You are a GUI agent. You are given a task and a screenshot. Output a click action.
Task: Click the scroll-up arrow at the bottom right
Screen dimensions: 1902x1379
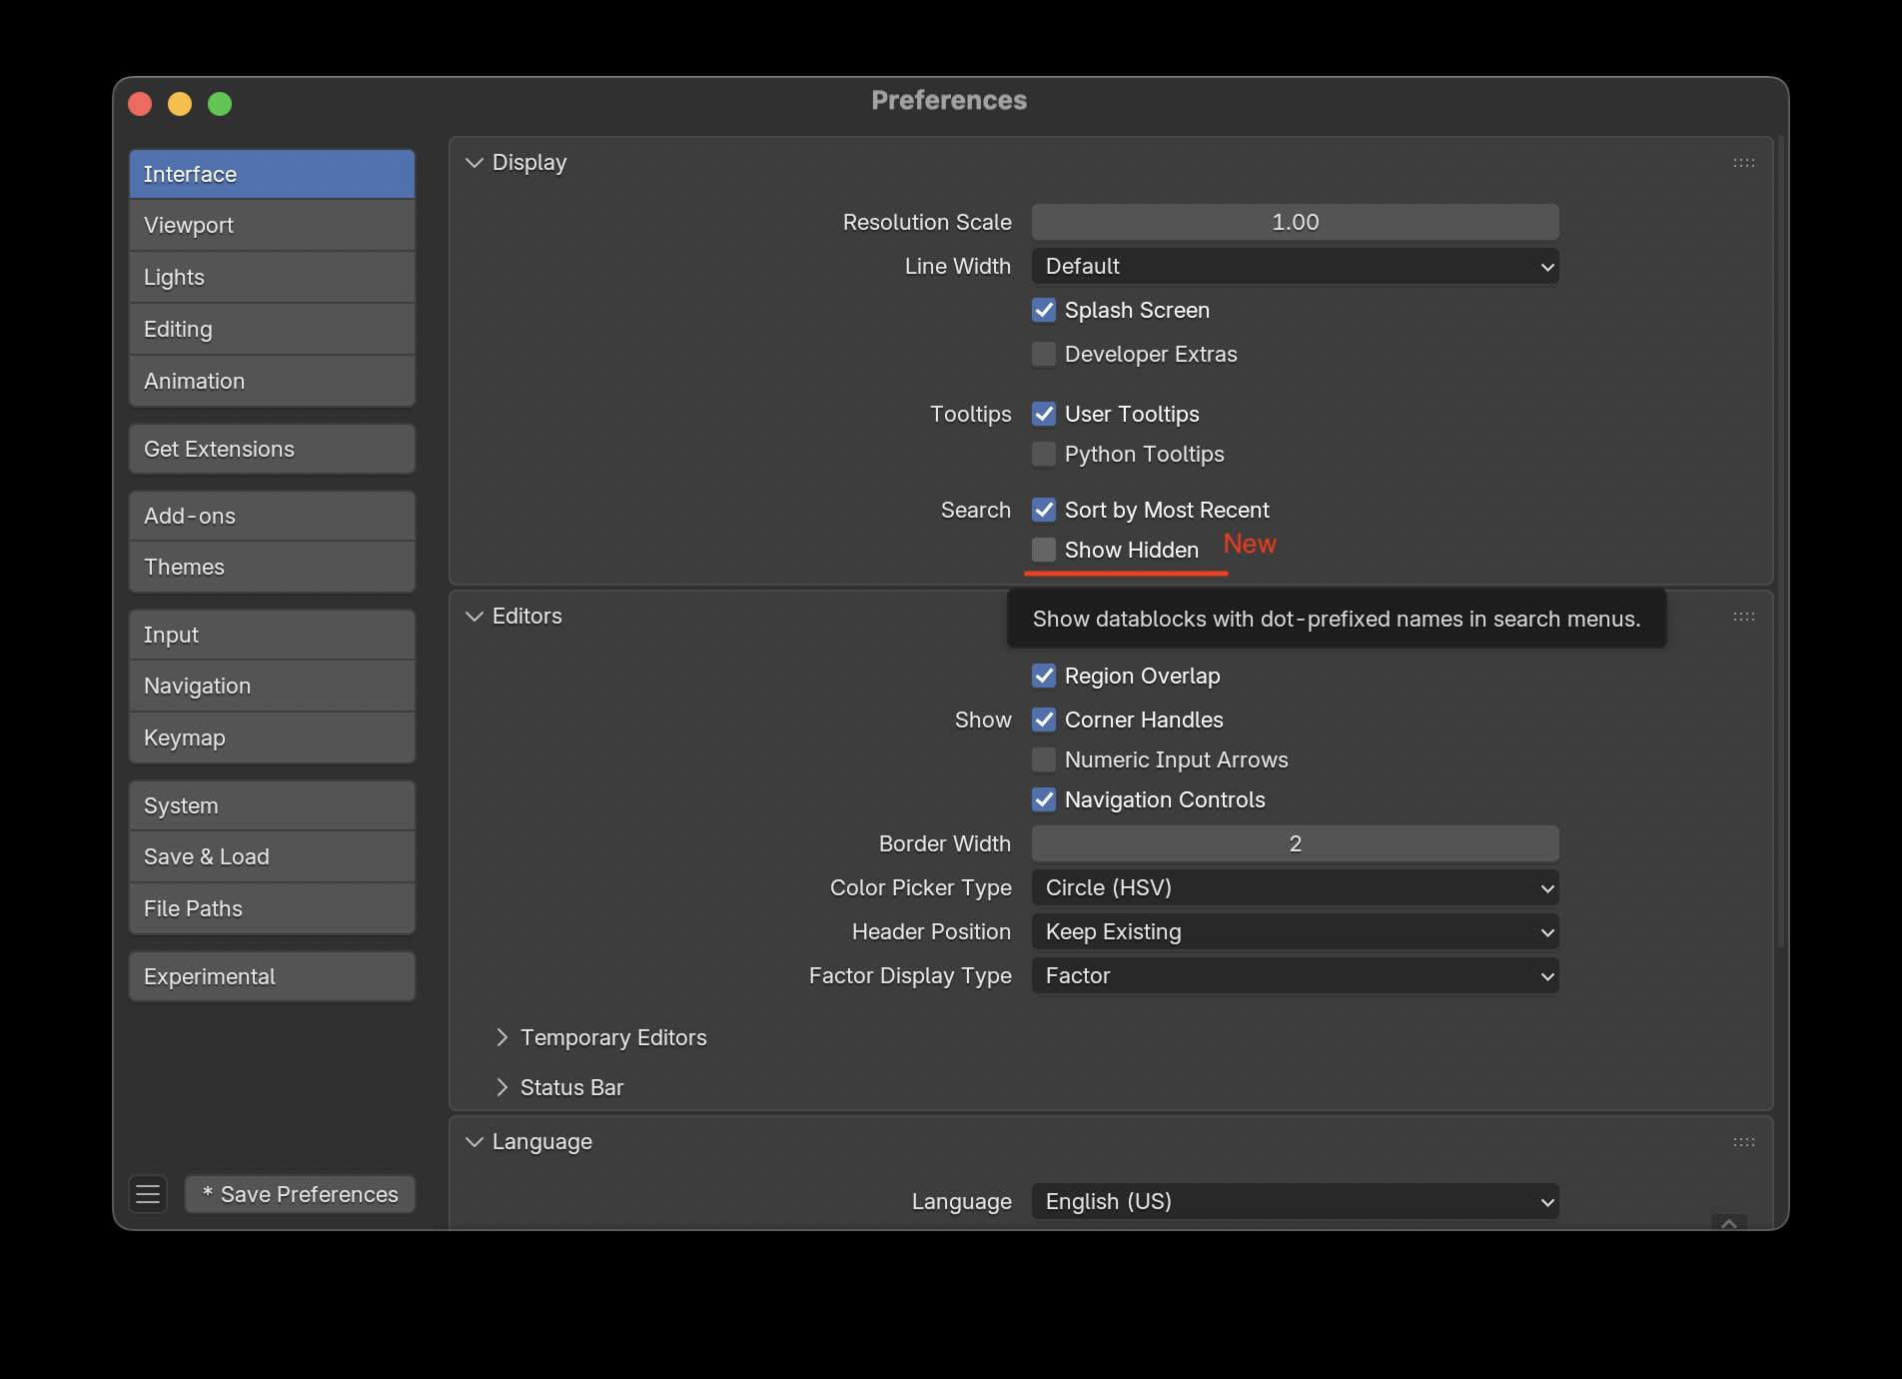tap(1729, 1222)
